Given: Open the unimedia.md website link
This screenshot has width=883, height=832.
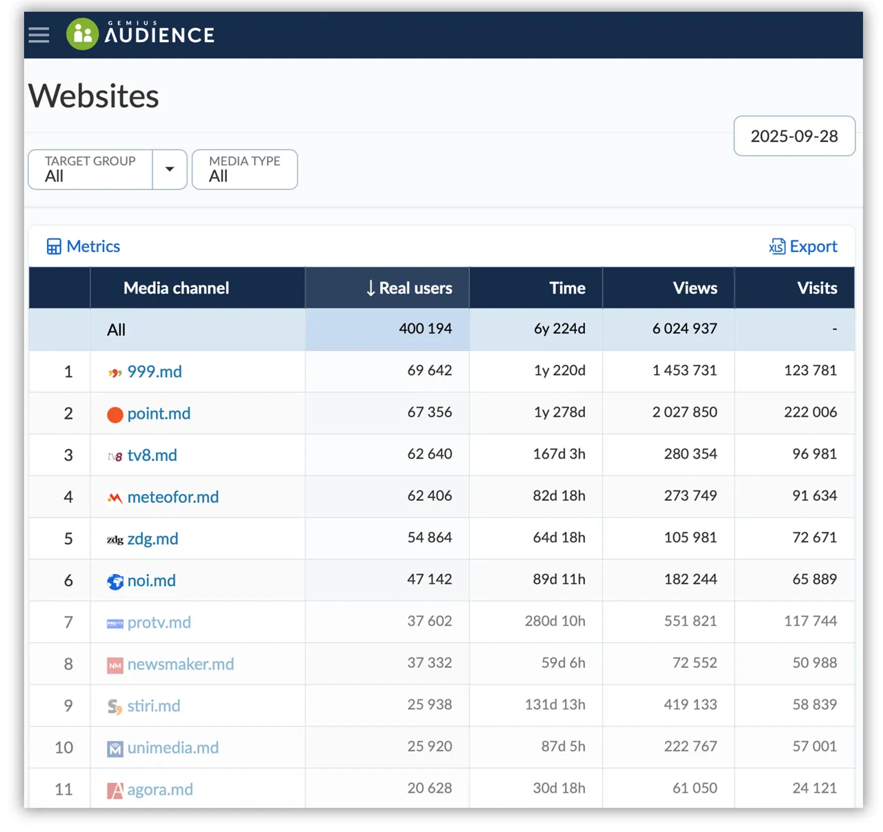Looking at the screenshot, I should click(x=173, y=748).
